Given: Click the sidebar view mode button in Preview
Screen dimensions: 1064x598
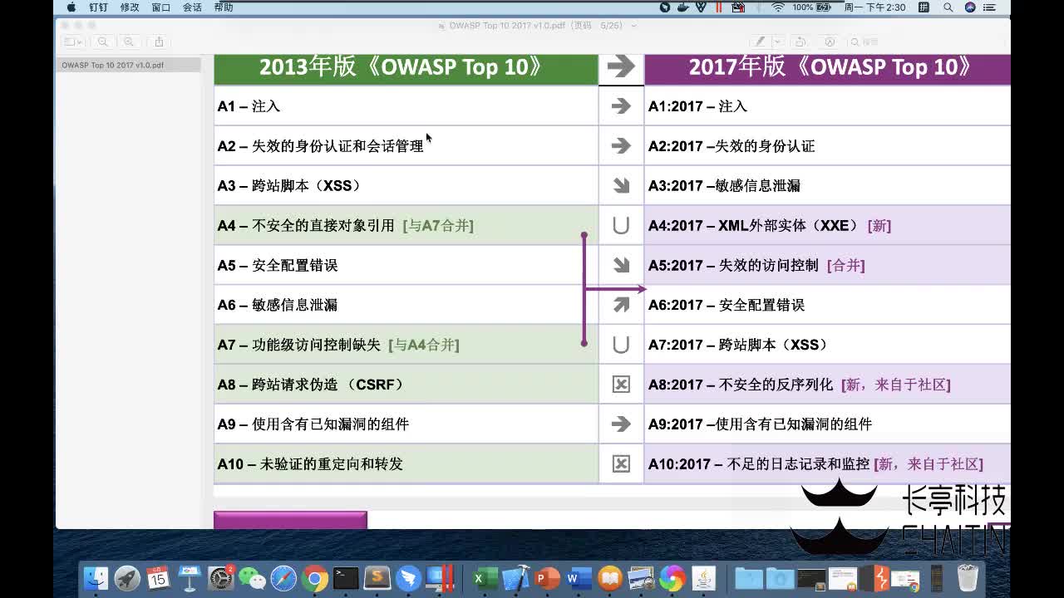Looking at the screenshot, I should point(73,42).
